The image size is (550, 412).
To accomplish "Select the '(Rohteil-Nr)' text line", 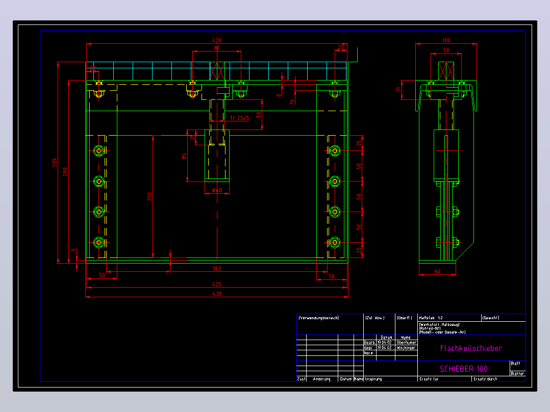I will [x=430, y=328].
